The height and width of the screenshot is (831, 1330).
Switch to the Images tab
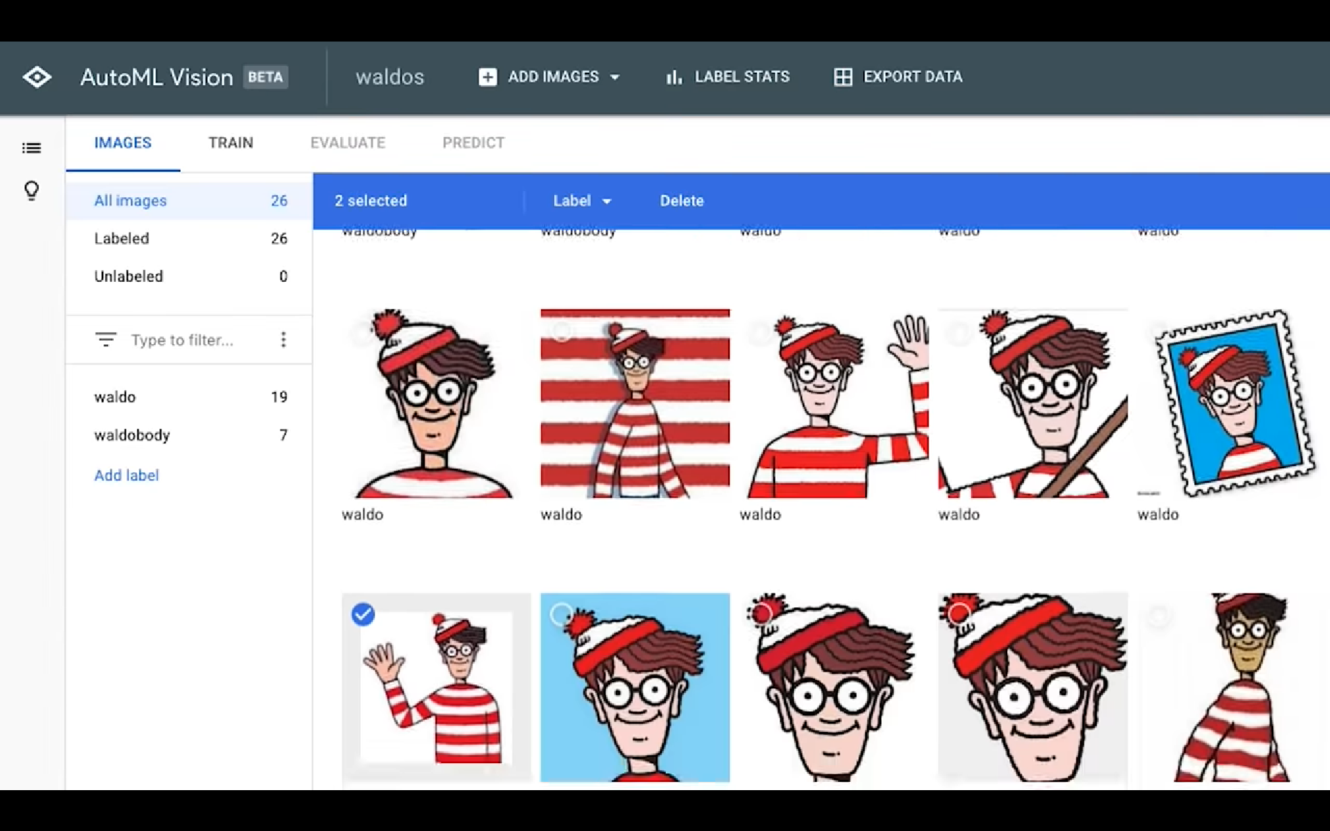click(x=123, y=143)
